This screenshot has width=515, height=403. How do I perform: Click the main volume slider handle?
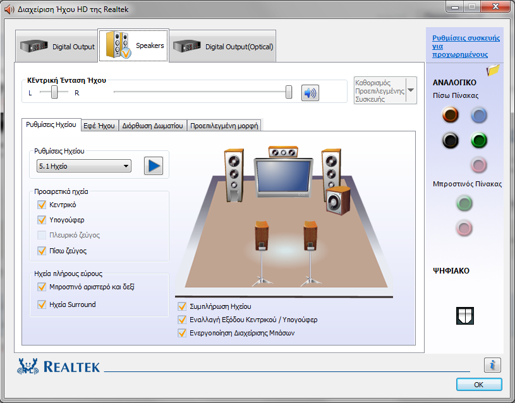click(x=289, y=92)
